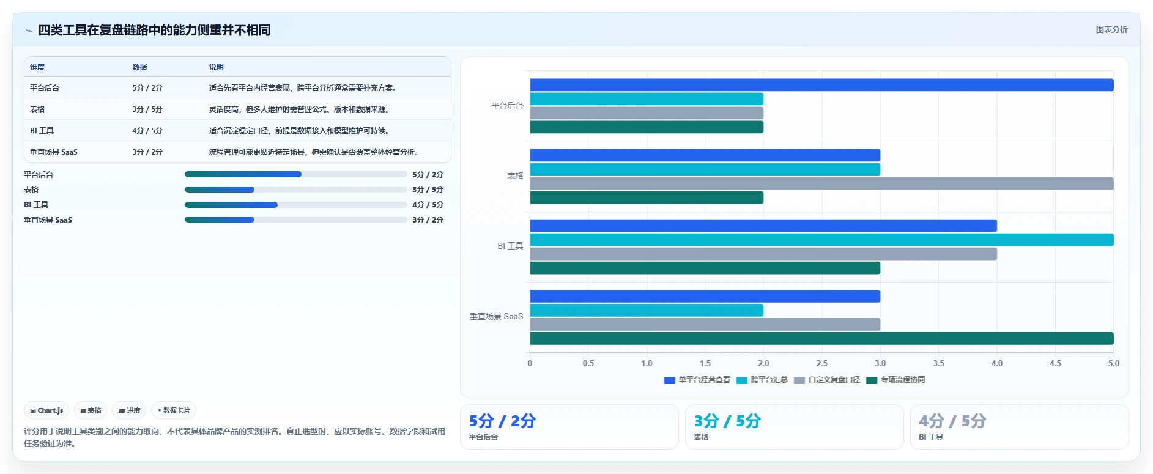The width and height of the screenshot is (1153, 474).
Task: Toggle the 单平台经营查看 legend swatch
Action: pyautogui.click(x=669, y=380)
